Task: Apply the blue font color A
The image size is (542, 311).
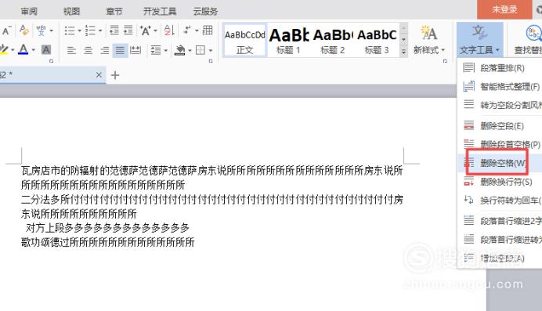Action: (x=23, y=50)
